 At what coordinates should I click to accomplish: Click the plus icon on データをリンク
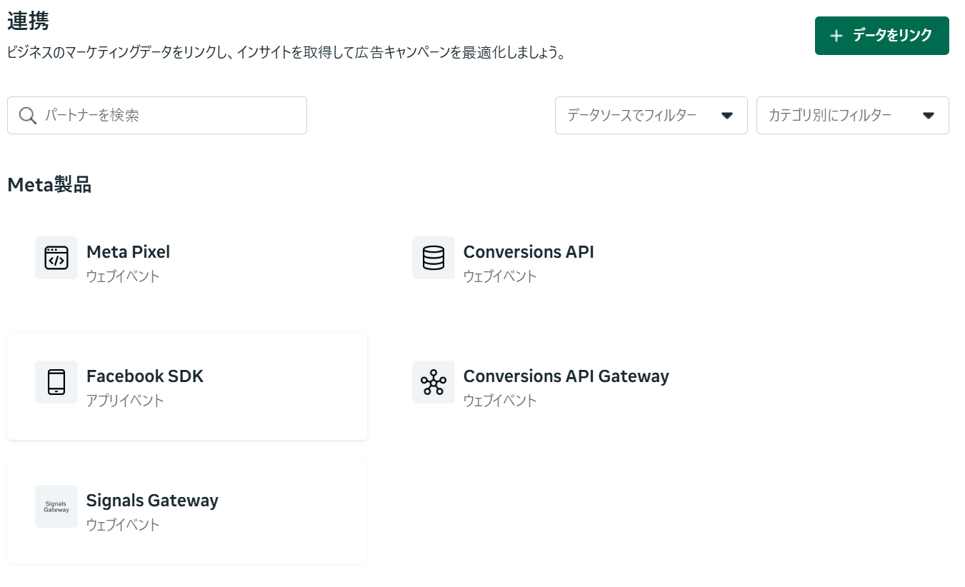tap(836, 36)
